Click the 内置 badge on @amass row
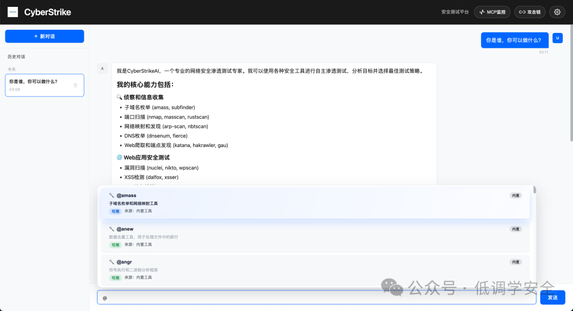 click(516, 195)
